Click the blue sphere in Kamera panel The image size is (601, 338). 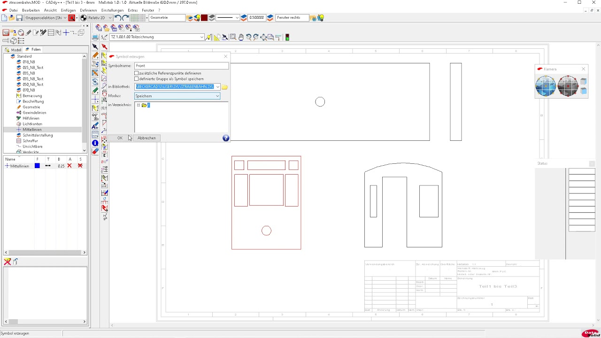(x=546, y=86)
